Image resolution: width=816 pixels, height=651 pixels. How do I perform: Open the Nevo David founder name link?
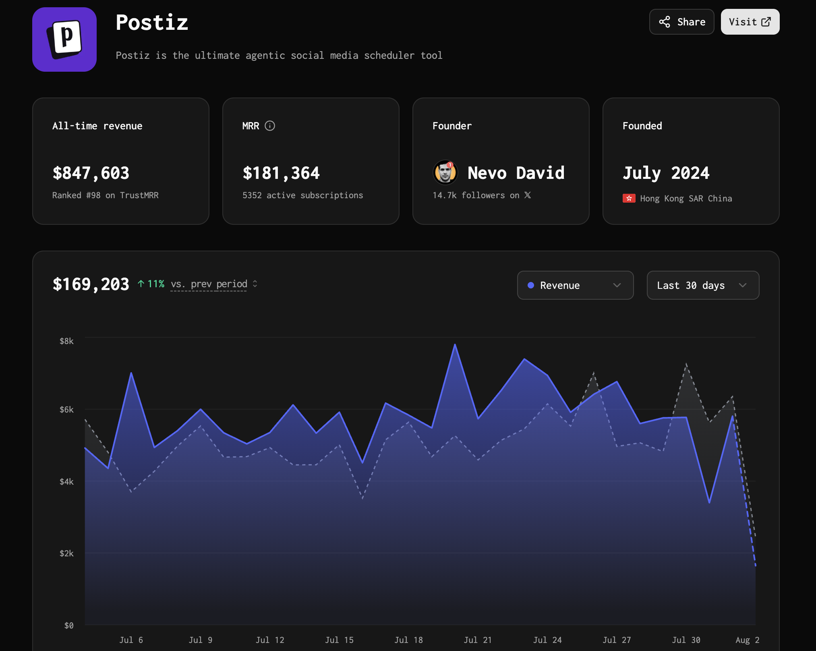point(516,173)
